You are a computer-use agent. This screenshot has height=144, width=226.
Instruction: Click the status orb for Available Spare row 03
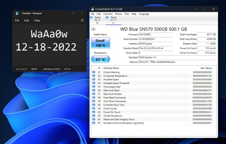click(94, 79)
